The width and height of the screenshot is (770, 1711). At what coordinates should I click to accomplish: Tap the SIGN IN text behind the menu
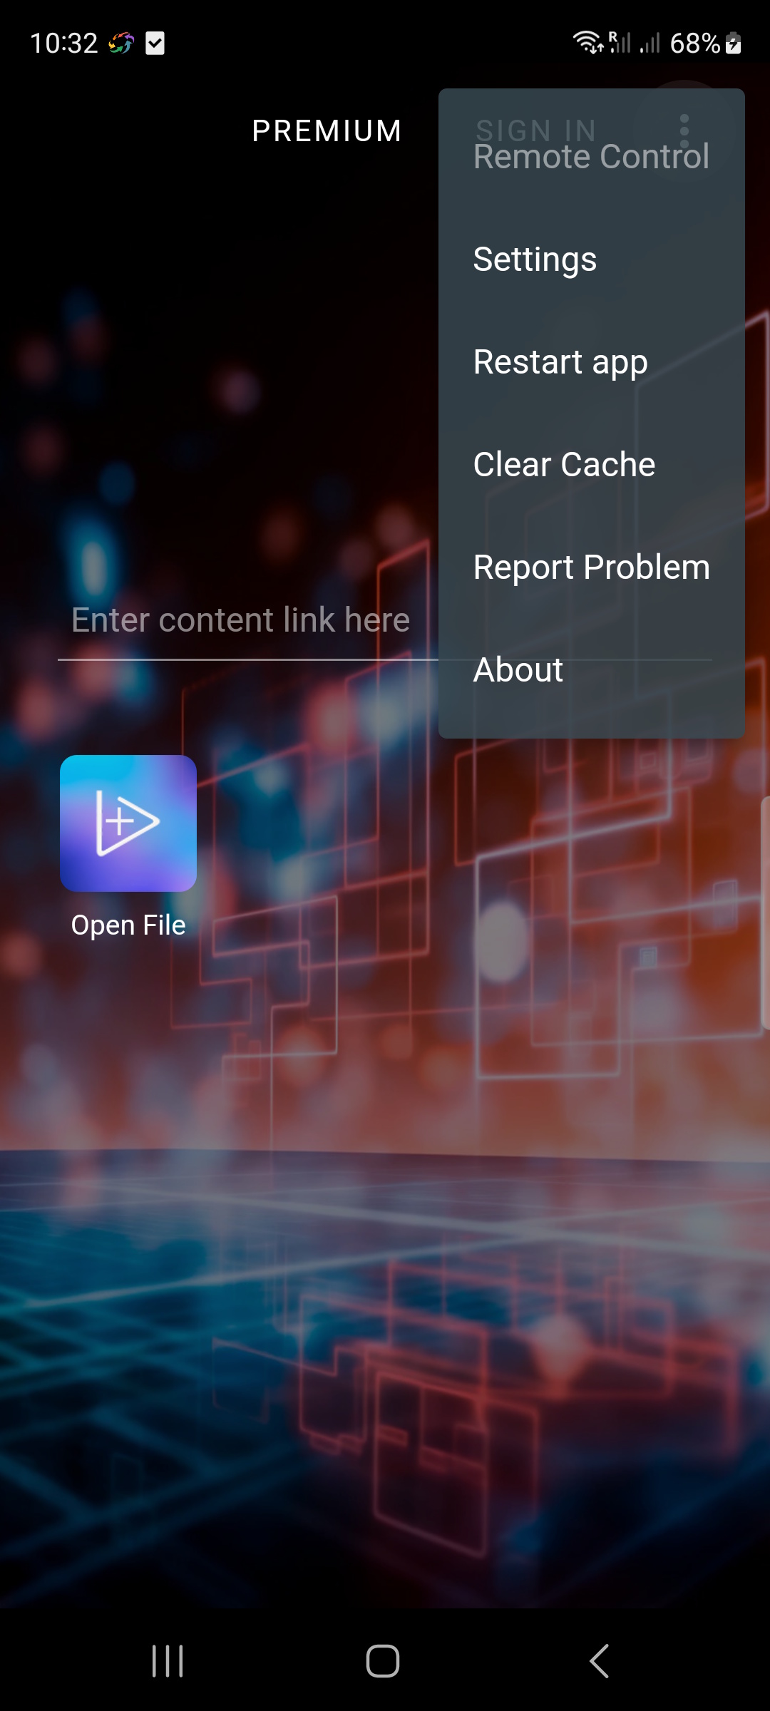click(536, 130)
